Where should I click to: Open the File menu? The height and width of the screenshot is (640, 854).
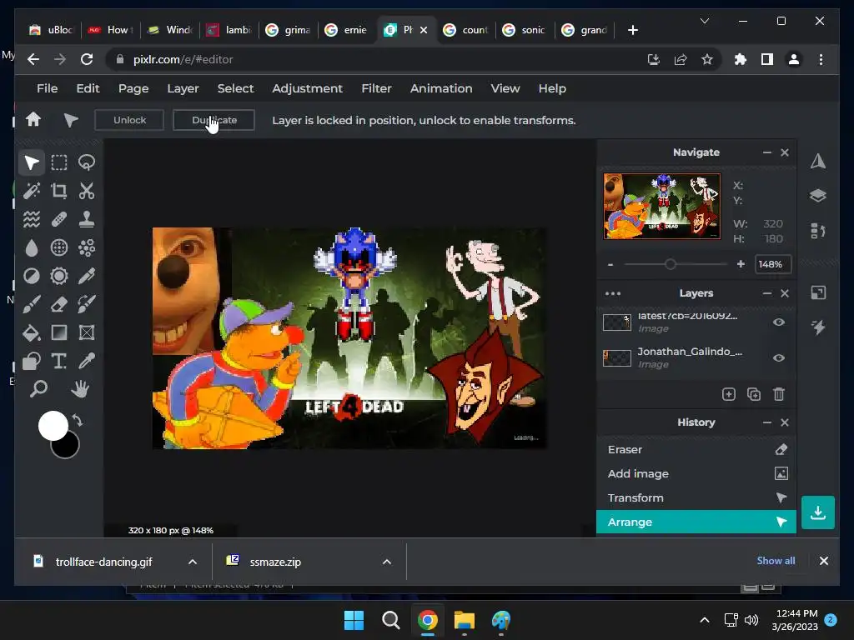[x=47, y=88]
